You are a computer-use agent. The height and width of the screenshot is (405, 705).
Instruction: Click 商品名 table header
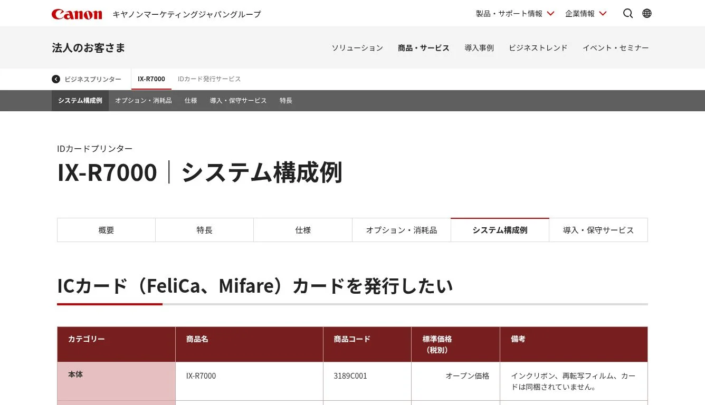click(x=249, y=344)
